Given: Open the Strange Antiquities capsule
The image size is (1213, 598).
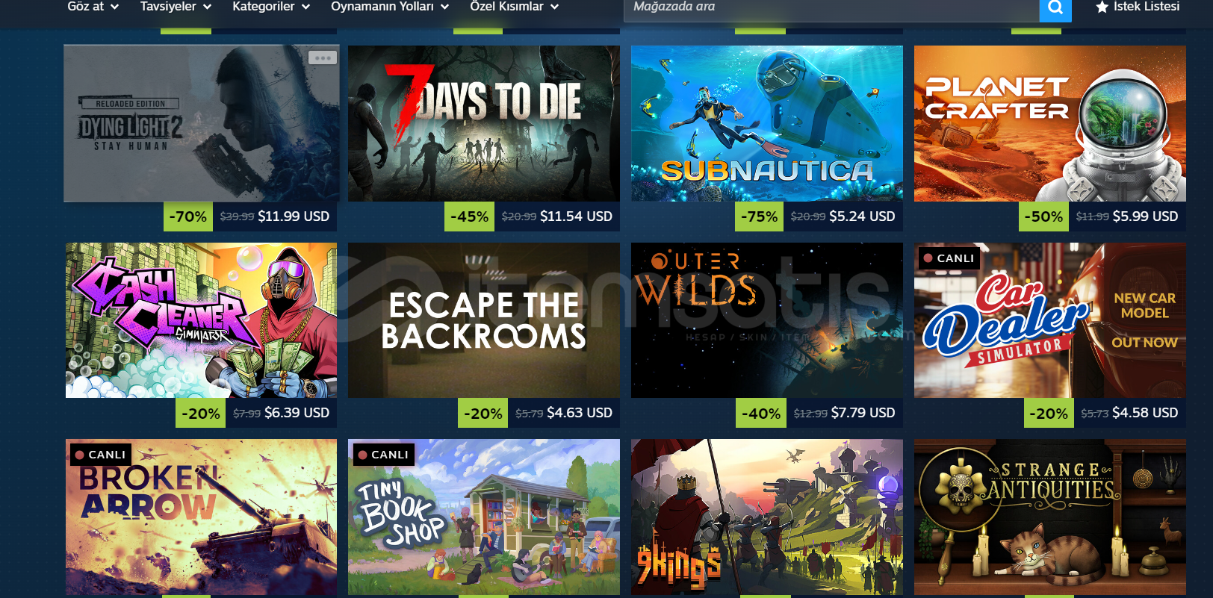Looking at the screenshot, I should (x=1050, y=517).
